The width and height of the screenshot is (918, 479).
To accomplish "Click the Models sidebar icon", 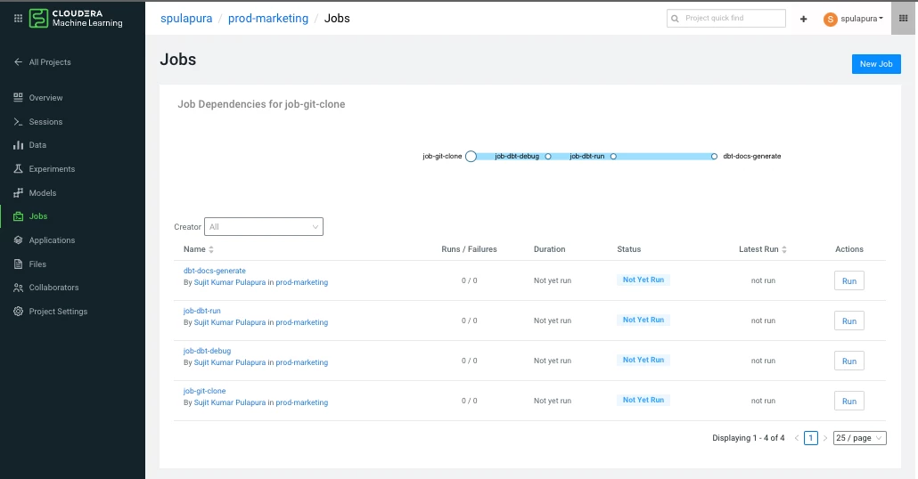I will [18, 193].
